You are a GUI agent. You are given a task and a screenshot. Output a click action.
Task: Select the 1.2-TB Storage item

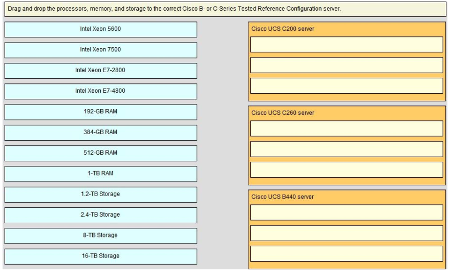pyautogui.click(x=101, y=195)
